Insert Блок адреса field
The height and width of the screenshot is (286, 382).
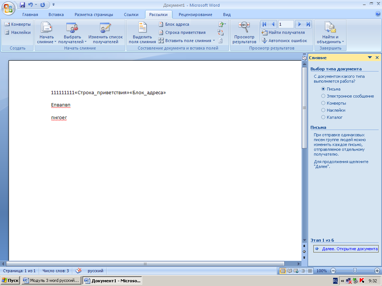click(x=174, y=24)
